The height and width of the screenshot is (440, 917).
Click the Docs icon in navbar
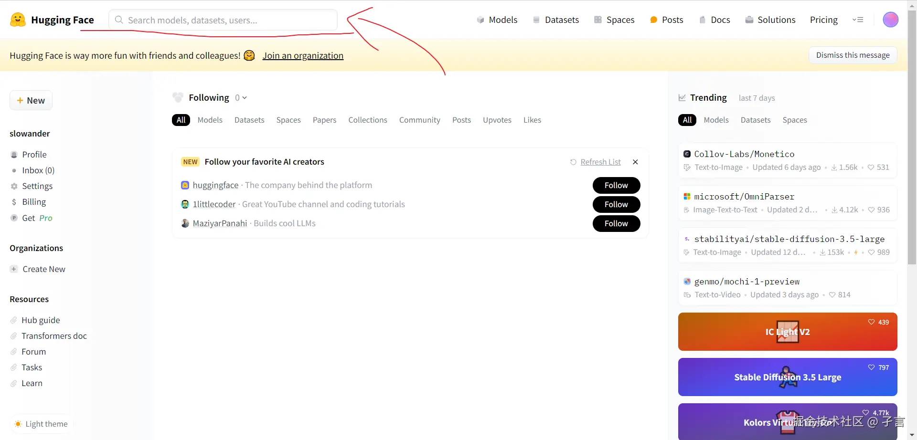pos(703,20)
